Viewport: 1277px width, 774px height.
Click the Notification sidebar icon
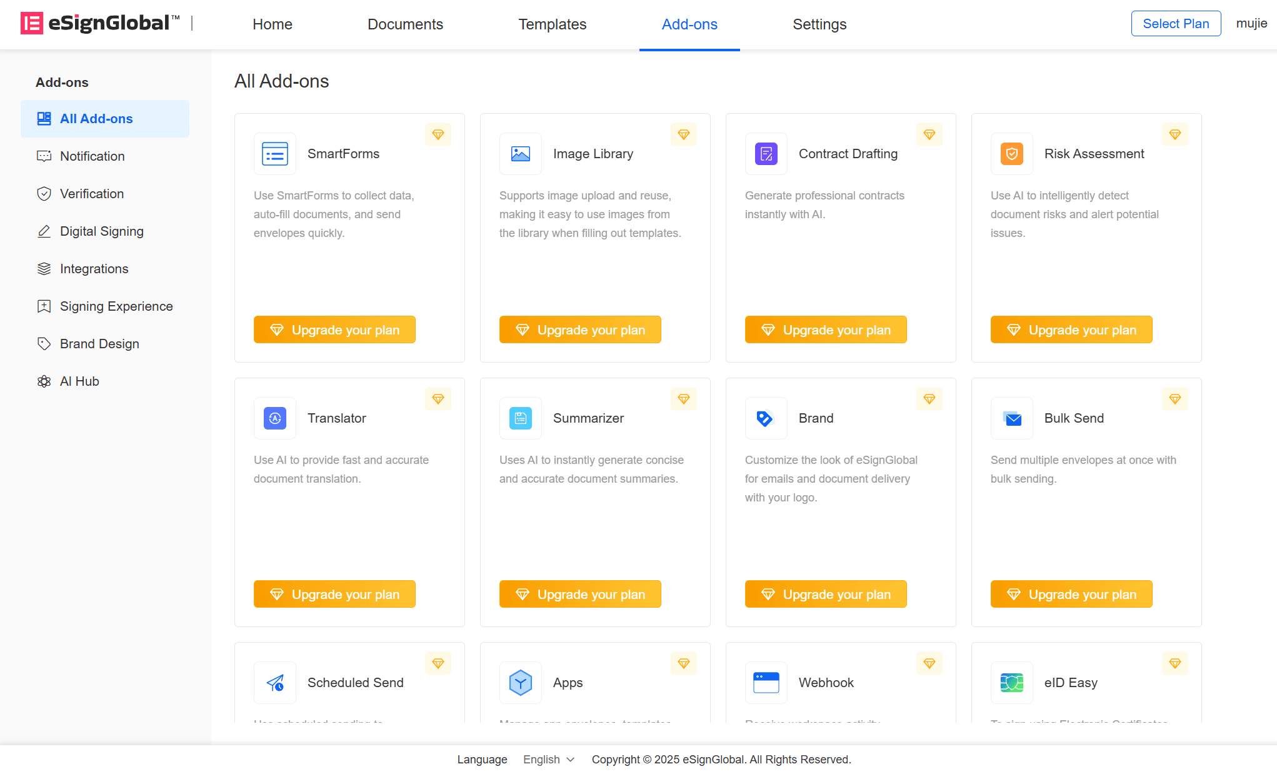[x=44, y=156]
